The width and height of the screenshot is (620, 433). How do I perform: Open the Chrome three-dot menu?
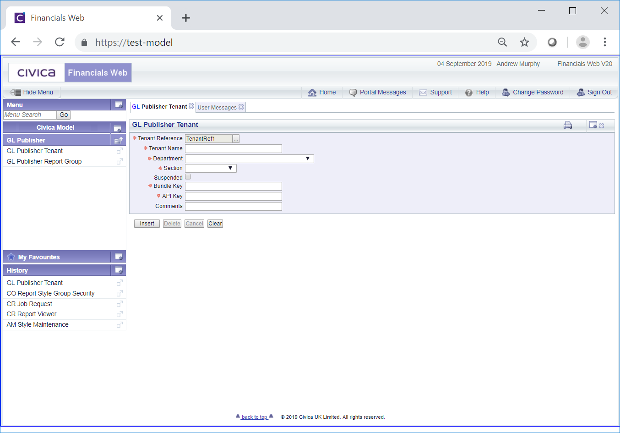tap(605, 42)
